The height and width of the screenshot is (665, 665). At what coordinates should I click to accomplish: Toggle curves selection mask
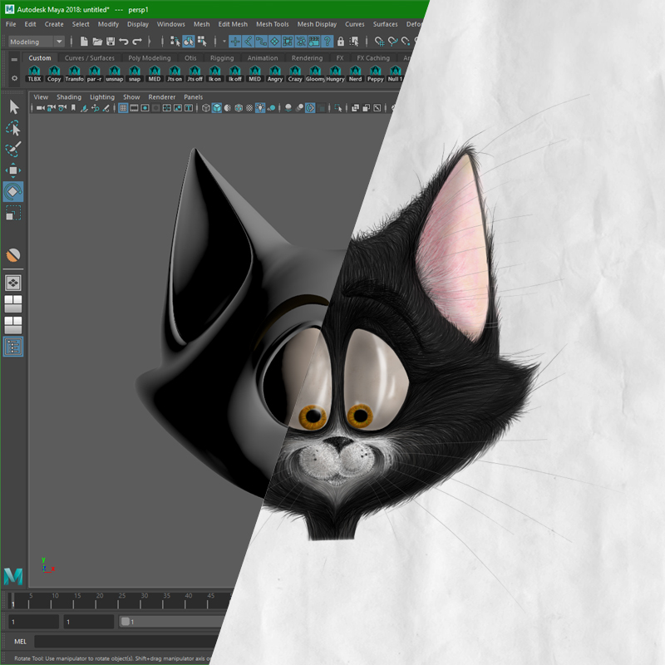click(x=261, y=41)
